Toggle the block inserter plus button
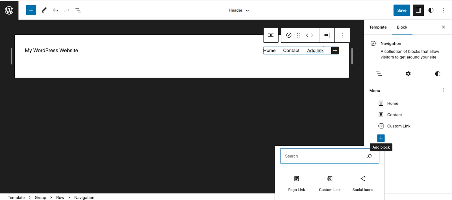 (x=31, y=10)
